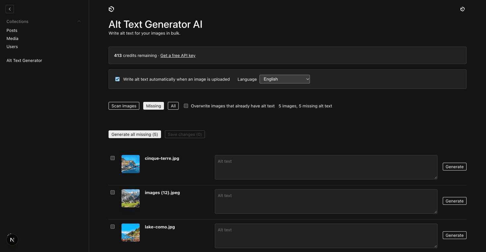
Task: Generate alt text for lake-como.jpg
Action: [x=454, y=235]
